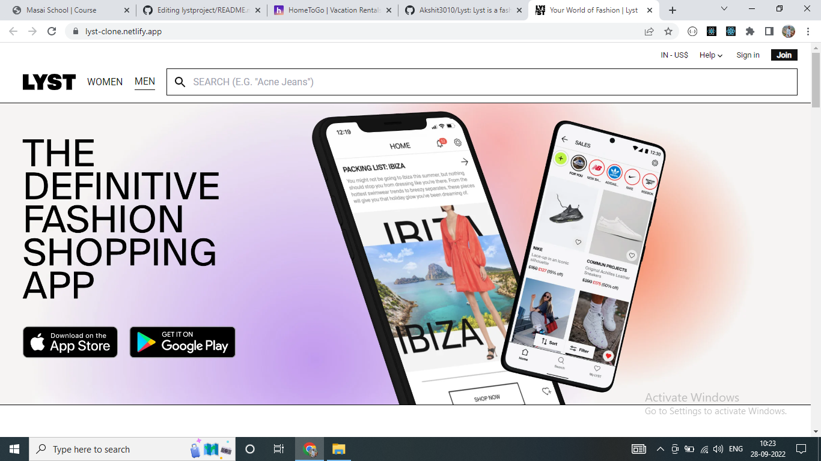
Task: Open the Chrome profile avatar
Action: point(789,31)
